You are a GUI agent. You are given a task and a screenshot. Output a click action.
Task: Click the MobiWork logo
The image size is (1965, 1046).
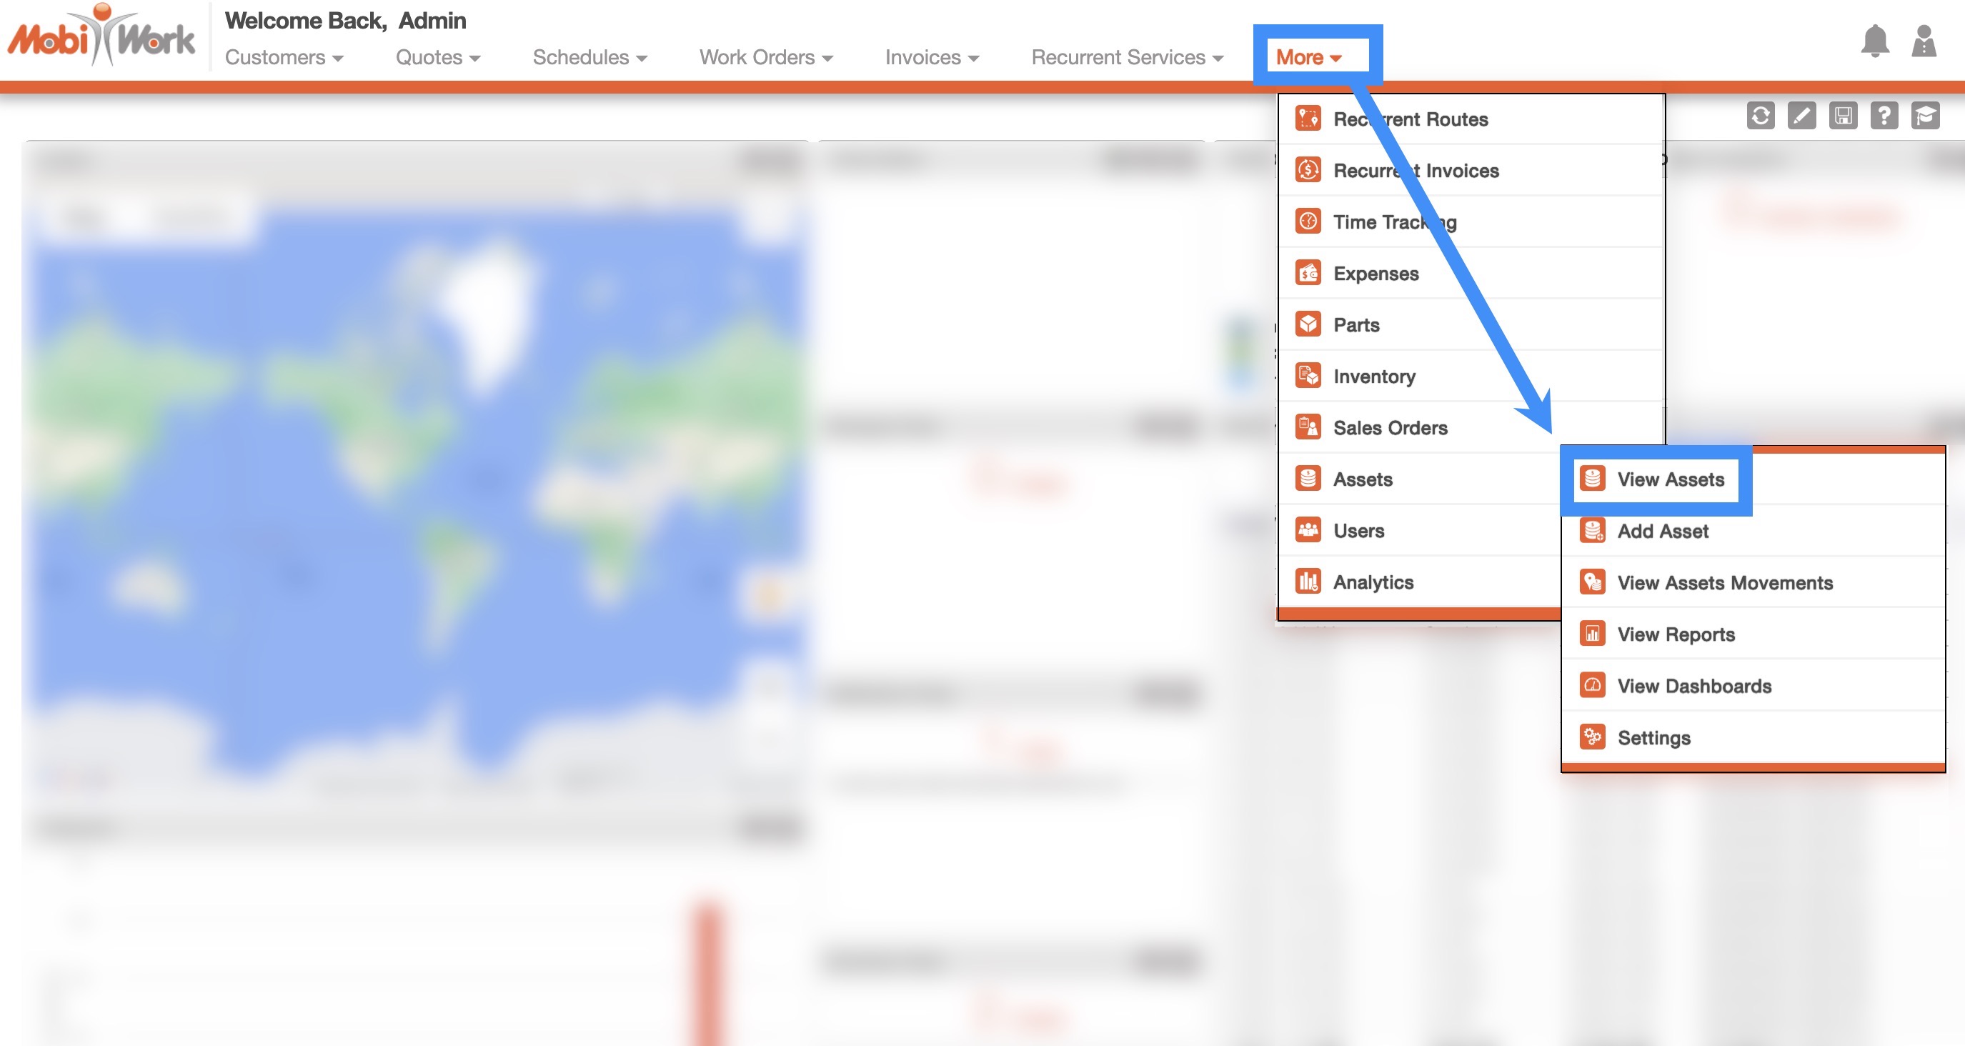(101, 36)
